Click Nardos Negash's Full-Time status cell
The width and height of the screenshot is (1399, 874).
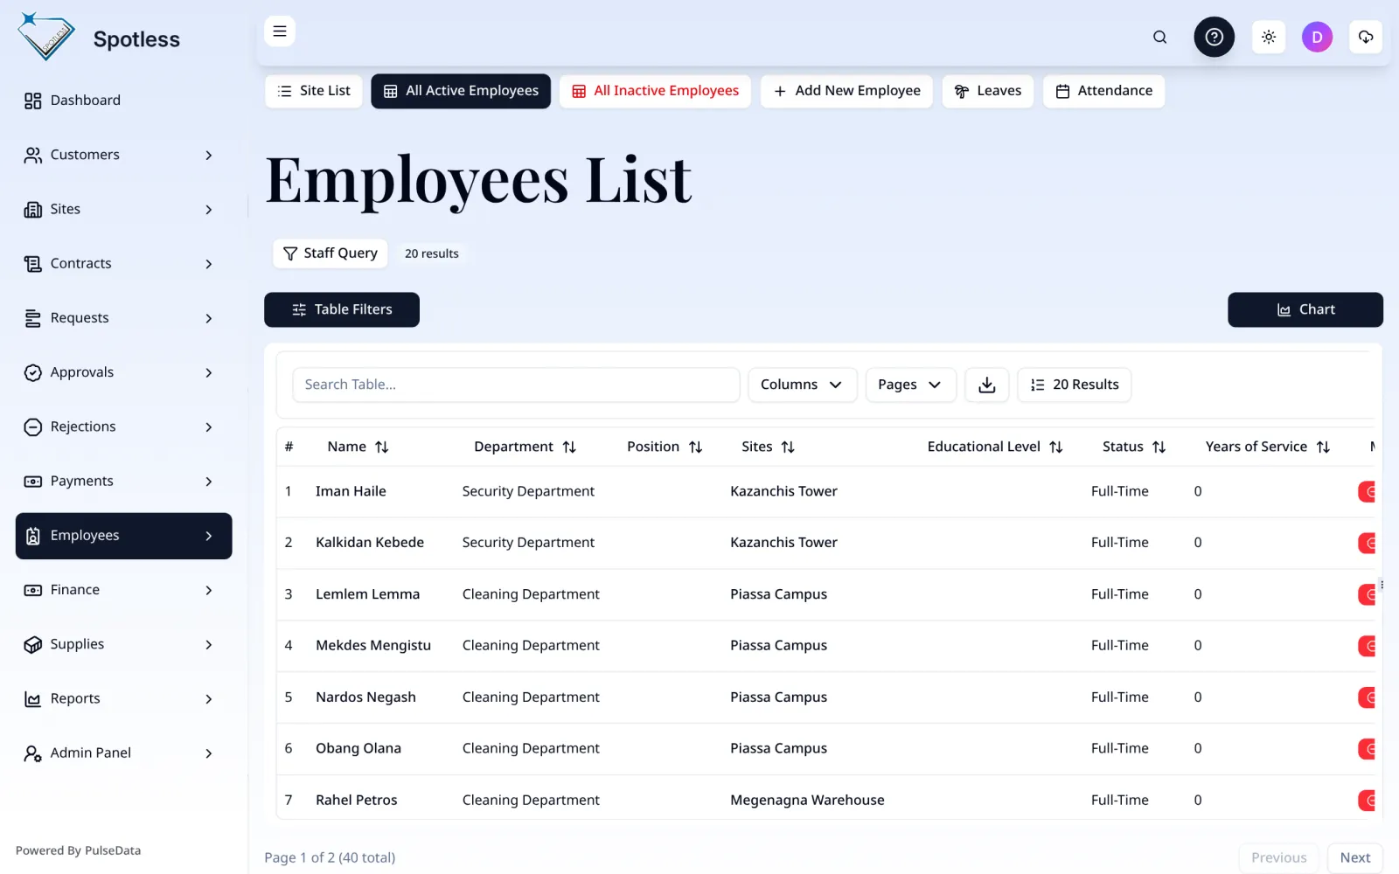[x=1119, y=697]
